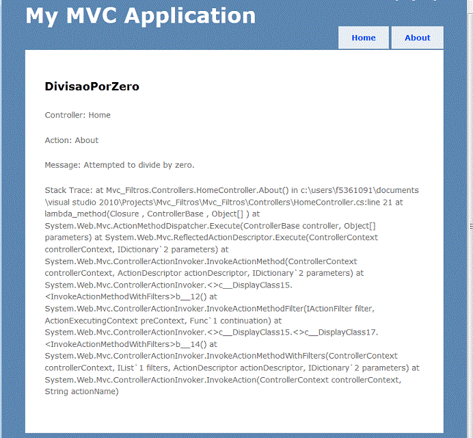
Task: Click the 'Action: About' text
Action: pyautogui.click(x=72, y=140)
